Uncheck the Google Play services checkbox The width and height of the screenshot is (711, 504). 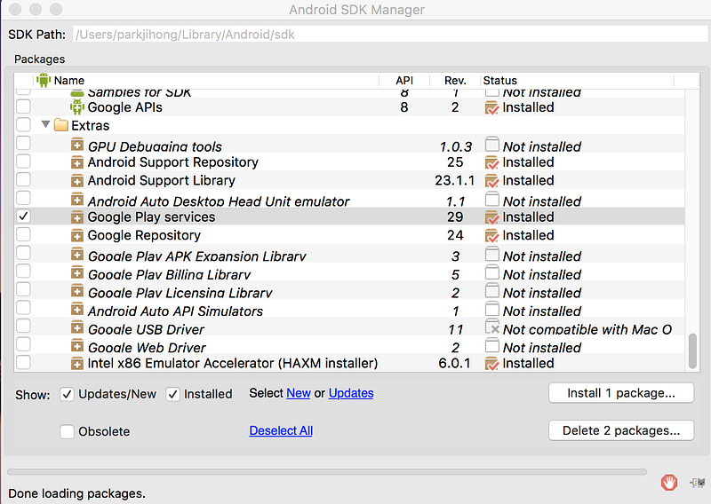(x=23, y=217)
